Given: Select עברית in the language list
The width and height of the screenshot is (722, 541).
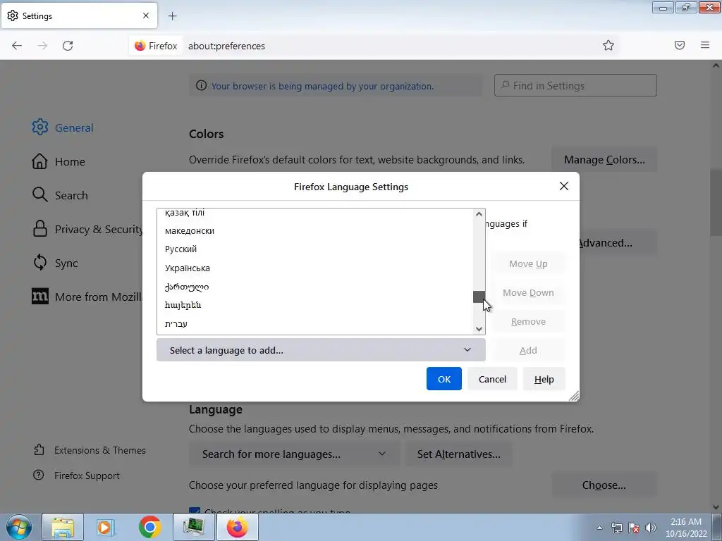Looking at the screenshot, I should (314, 323).
